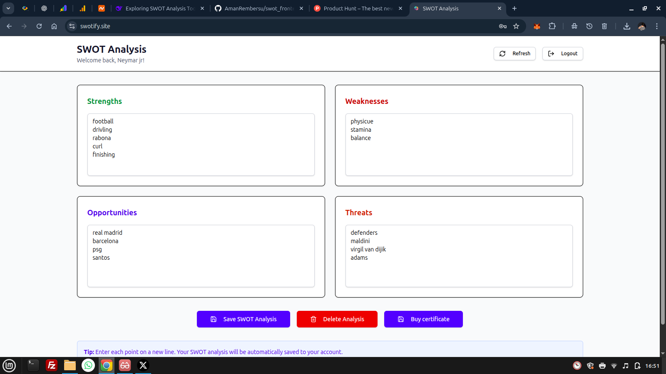666x374 pixels.
Task: Open the terminal from the taskbar
Action: pyautogui.click(x=32, y=365)
